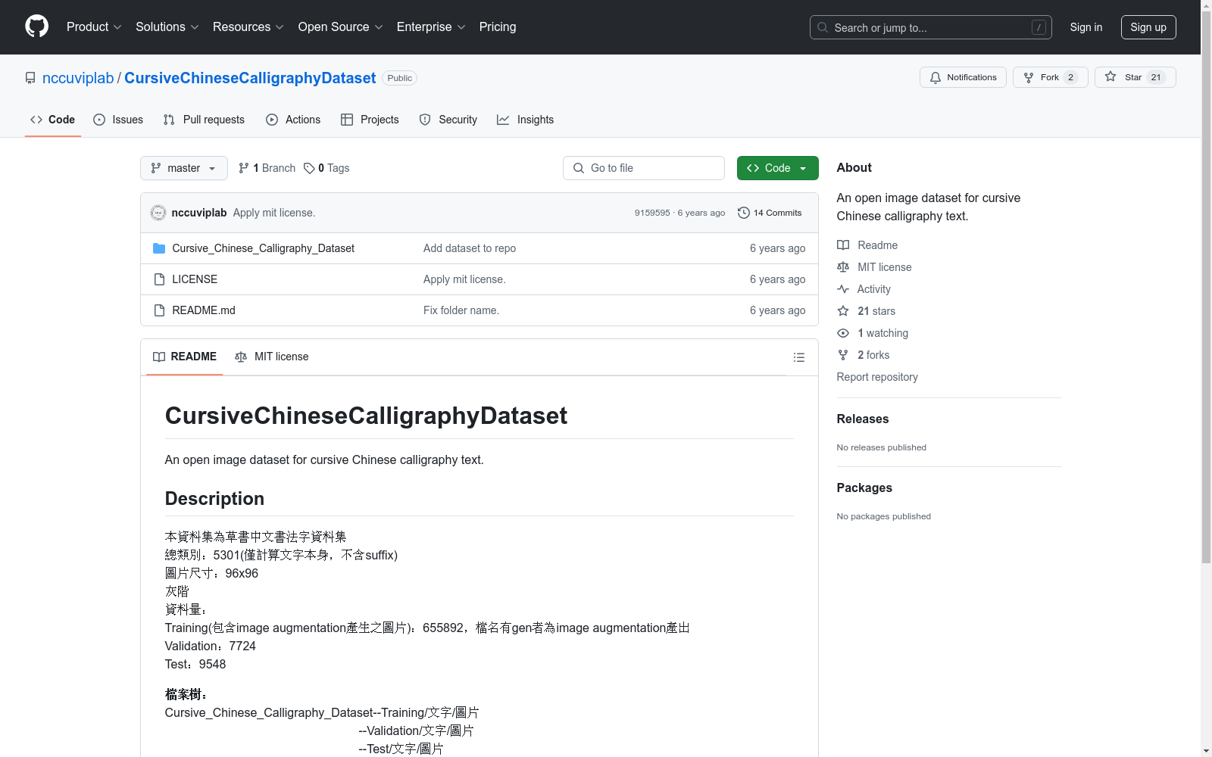
Task: Open the Code tab
Action: coord(53,120)
